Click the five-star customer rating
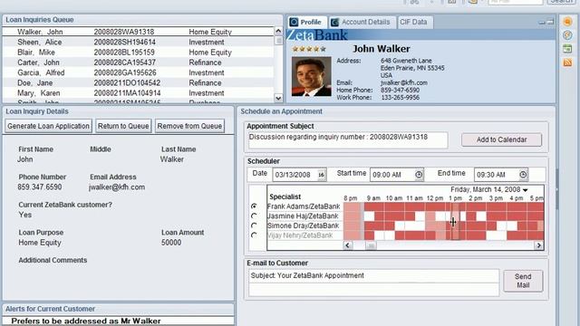580x326 pixels. pos(309,49)
